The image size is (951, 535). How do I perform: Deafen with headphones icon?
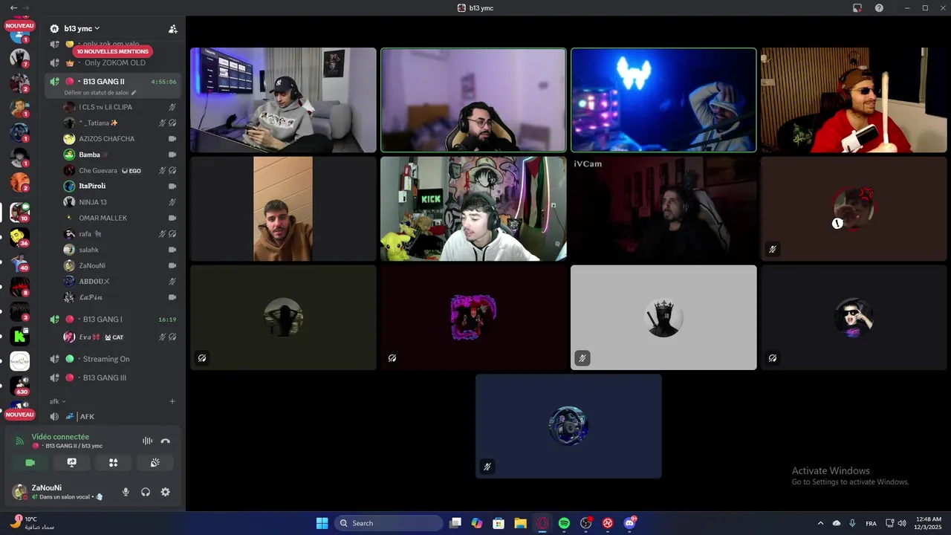(146, 492)
